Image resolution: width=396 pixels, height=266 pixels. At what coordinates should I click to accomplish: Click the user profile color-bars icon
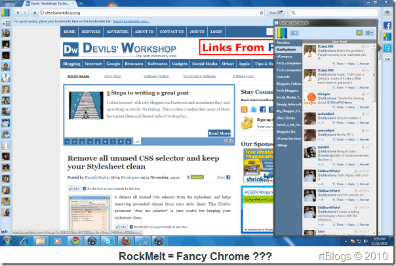(5, 12)
